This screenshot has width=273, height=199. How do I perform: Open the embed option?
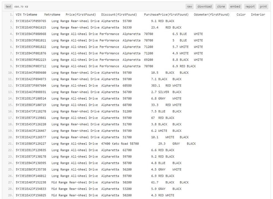235,6
